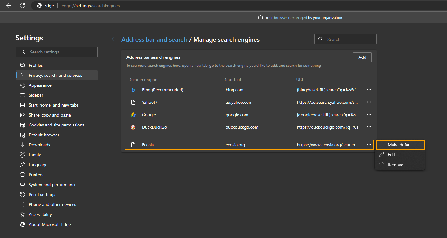Click the Family people icon
The height and width of the screenshot is (238, 447).
(22, 155)
